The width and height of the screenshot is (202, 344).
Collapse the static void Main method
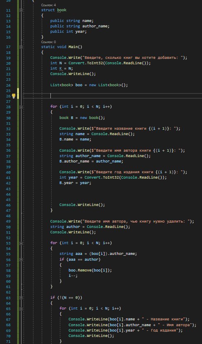21,47
